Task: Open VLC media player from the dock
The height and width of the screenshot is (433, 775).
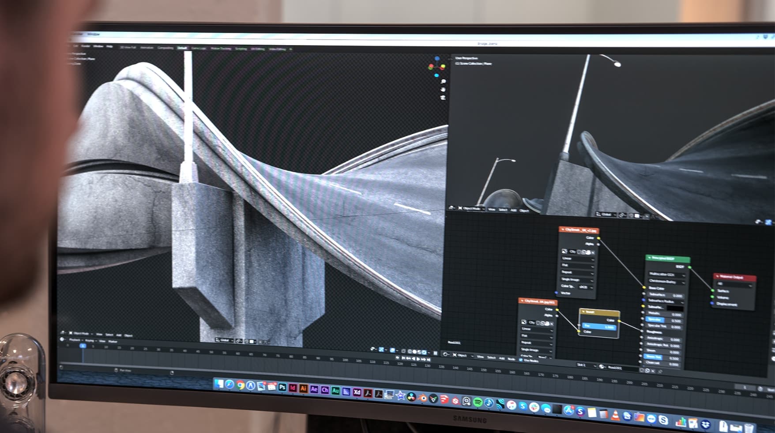Action: [x=615, y=414]
